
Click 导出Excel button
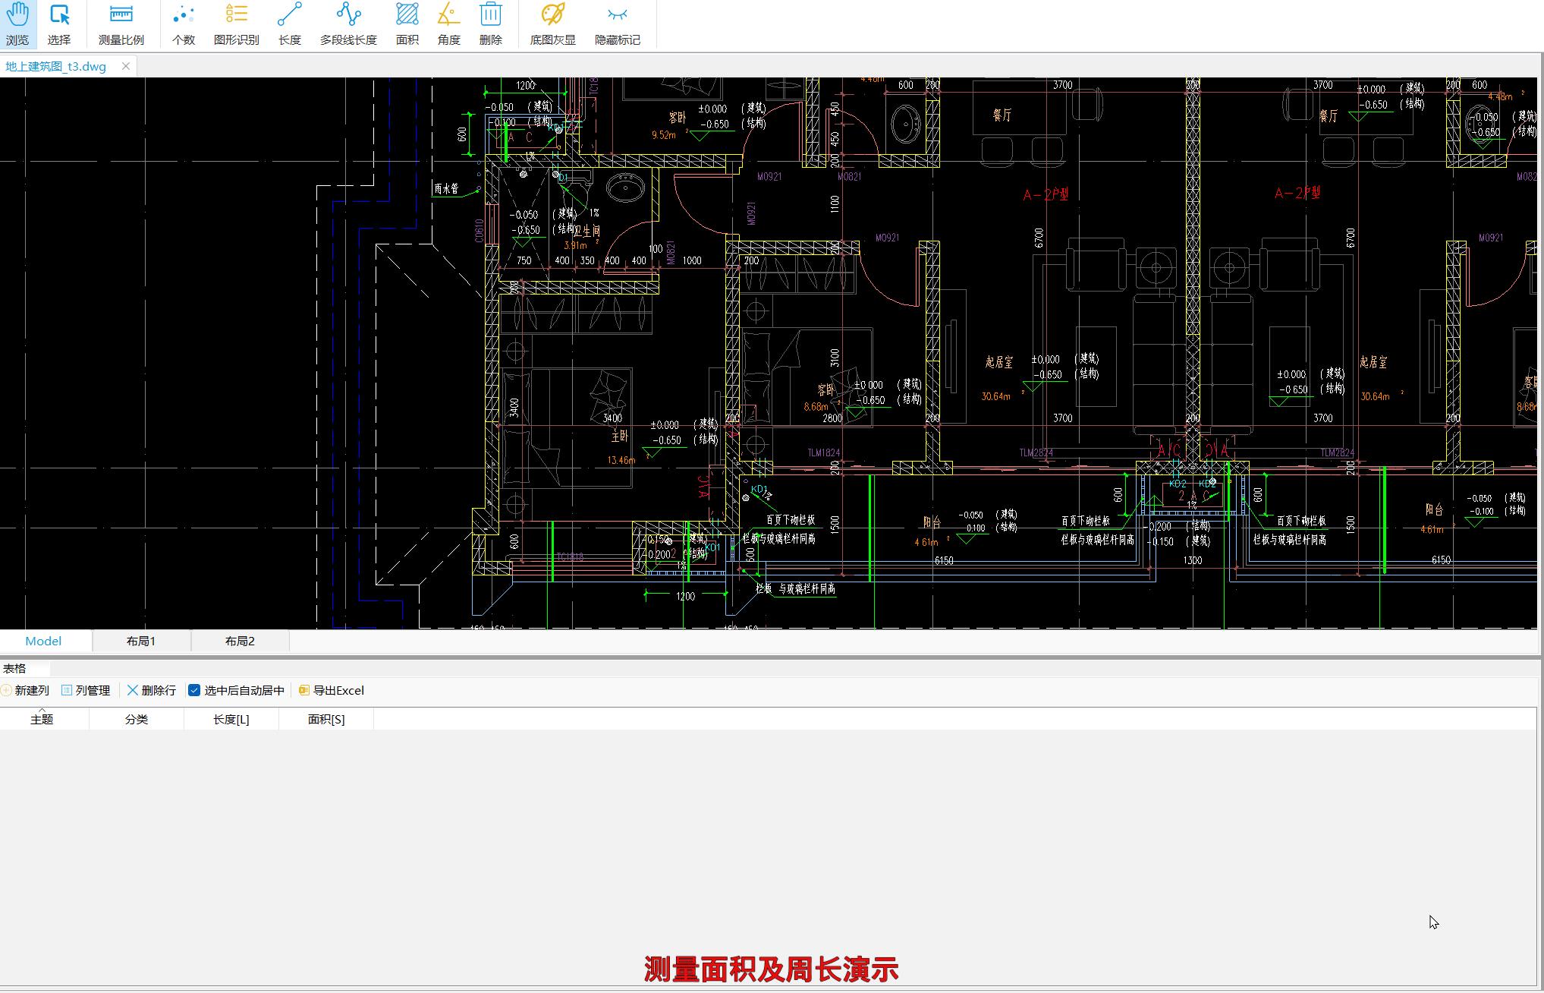[332, 690]
